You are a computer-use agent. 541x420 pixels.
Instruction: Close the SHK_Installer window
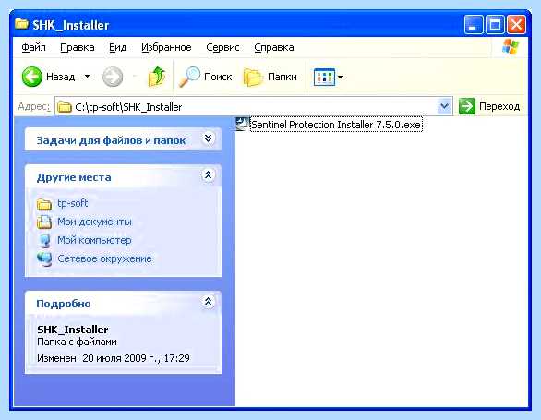point(516,25)
